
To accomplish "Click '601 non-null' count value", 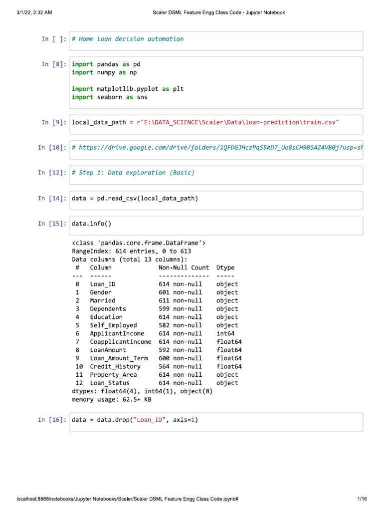I will (x=180, y=292).
